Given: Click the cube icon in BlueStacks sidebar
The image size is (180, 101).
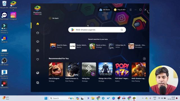Looking at the screenshot, I should click(38, 73).
